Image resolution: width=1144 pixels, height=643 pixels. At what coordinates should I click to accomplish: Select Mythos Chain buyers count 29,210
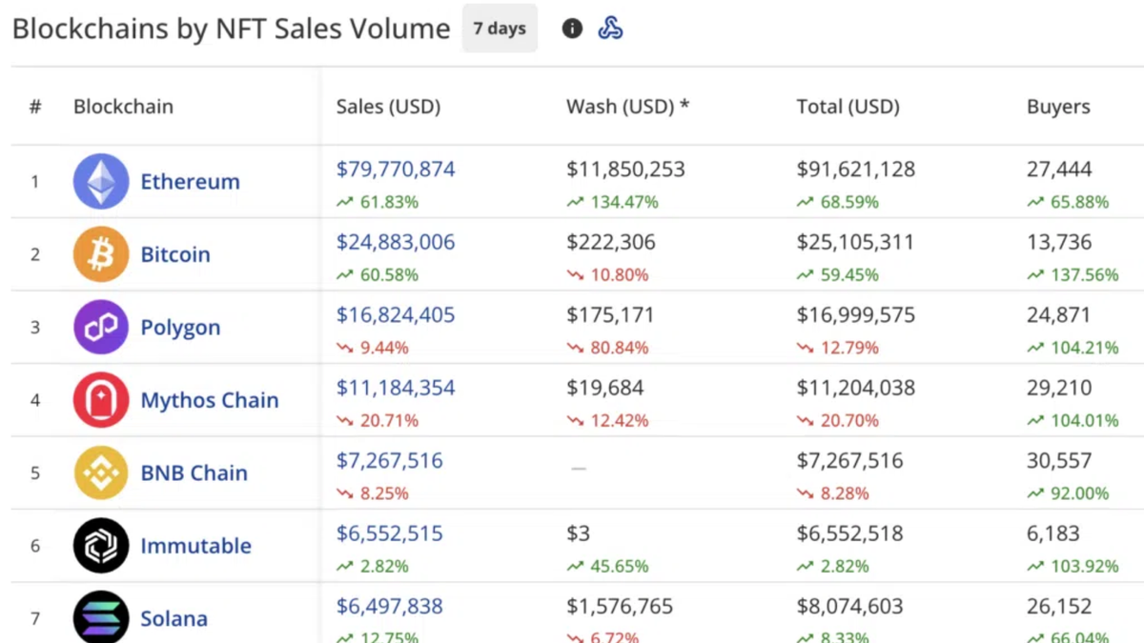coord(1059,388)
